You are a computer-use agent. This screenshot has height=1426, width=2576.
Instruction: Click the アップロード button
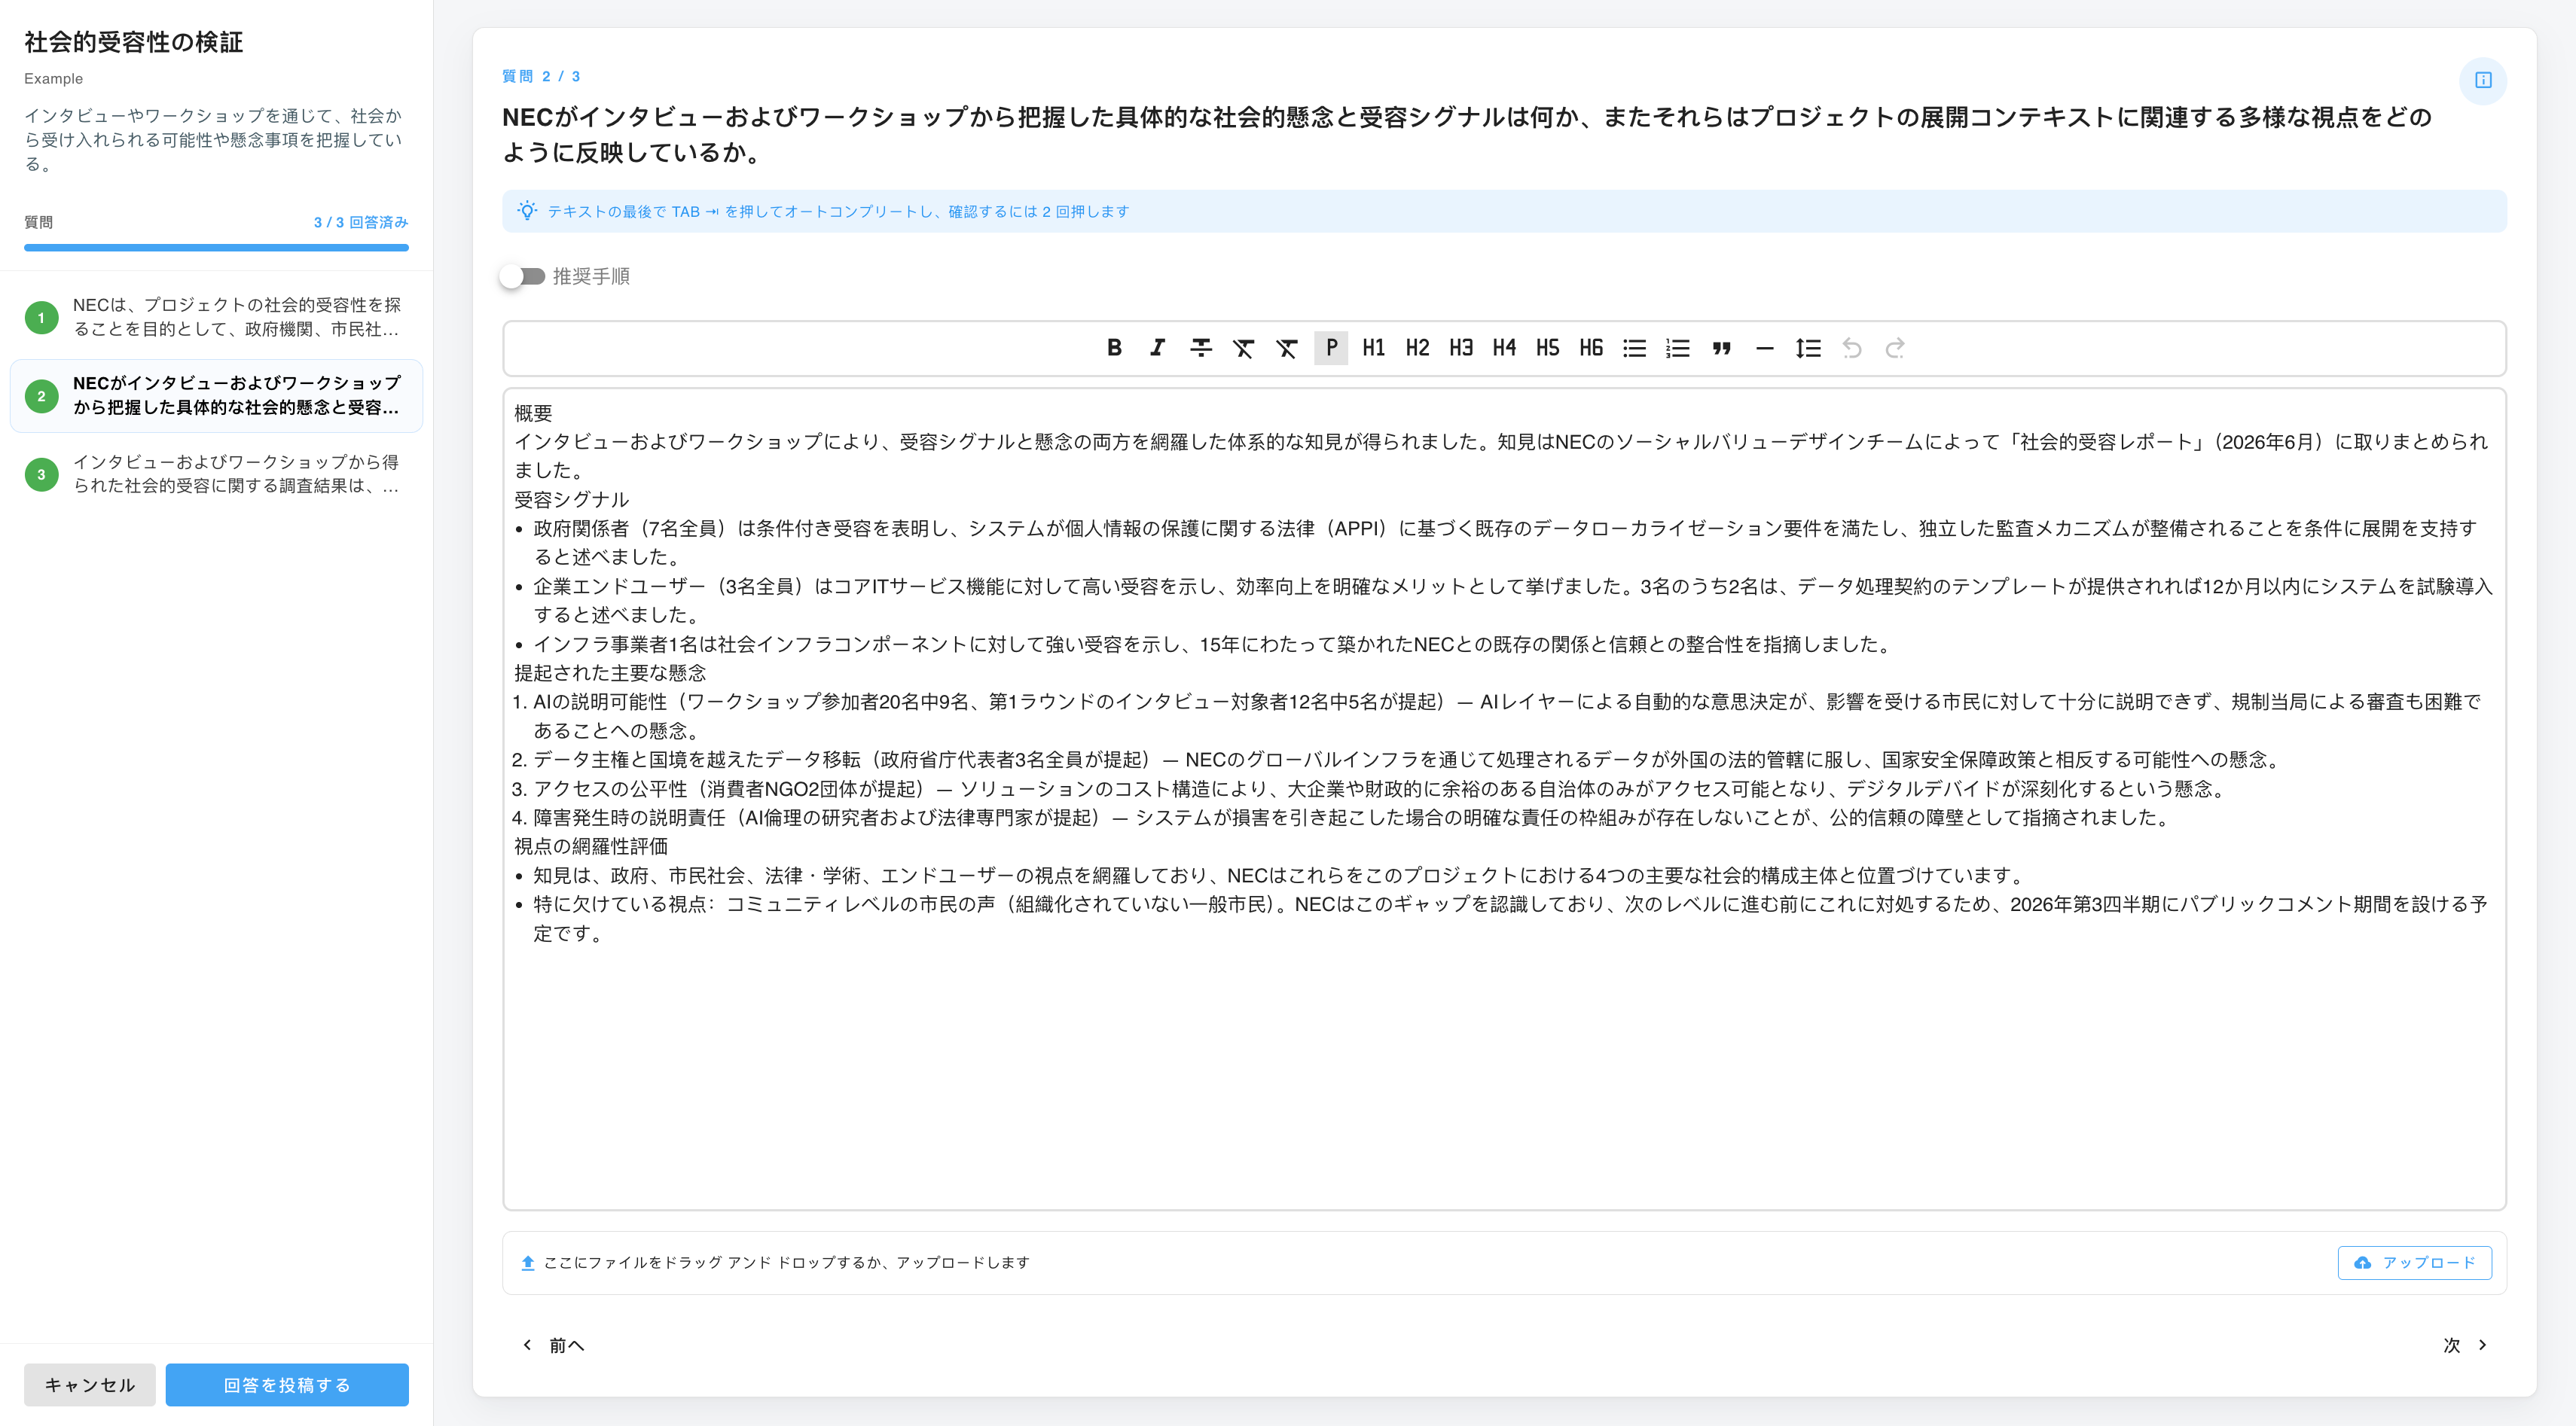point(2415,1263)
